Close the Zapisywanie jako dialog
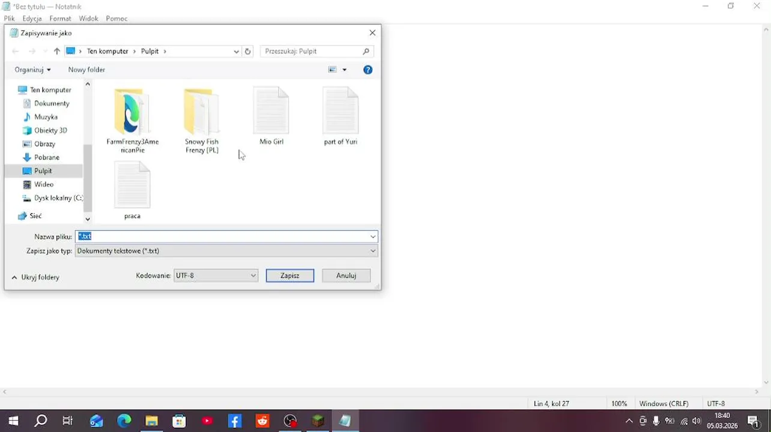 point(372,33)
